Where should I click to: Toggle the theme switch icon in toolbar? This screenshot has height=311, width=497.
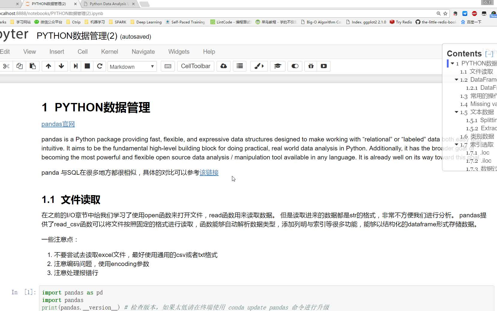click(x=295, y=66)
